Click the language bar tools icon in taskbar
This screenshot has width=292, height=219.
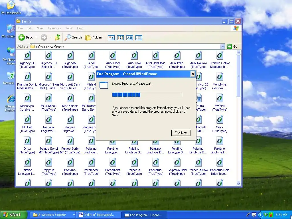tap(254, 215)
